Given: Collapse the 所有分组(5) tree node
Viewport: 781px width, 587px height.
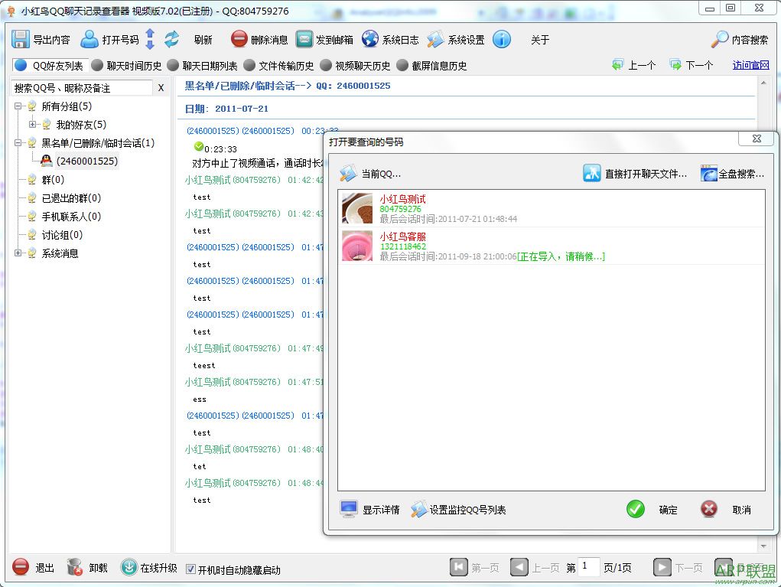Looking at the screenshot, I should [18, 106].
